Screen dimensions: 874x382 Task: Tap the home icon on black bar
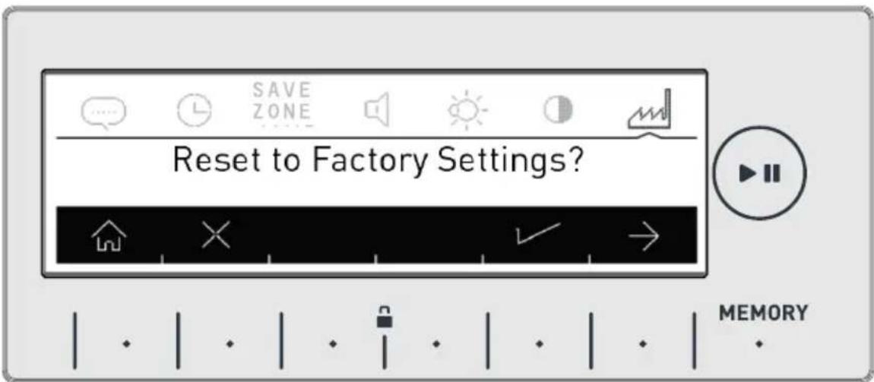[109, 235]
